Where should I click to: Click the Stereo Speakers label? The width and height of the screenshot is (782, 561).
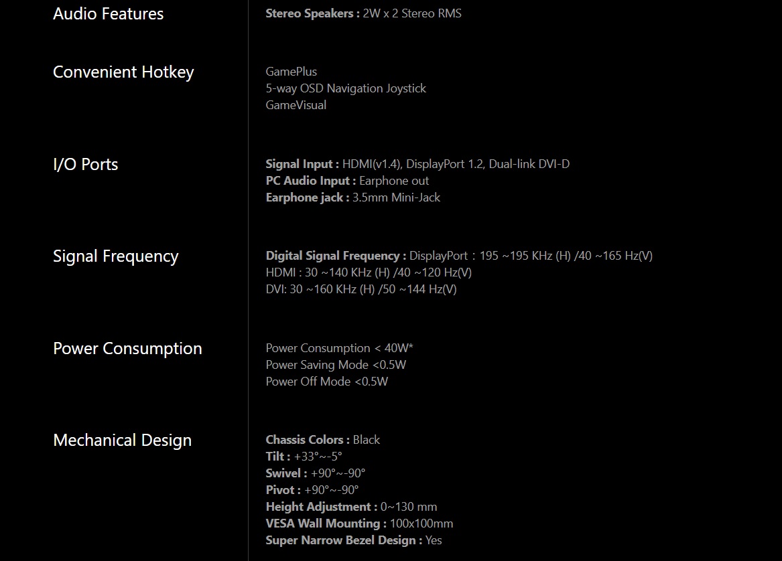point(312,13)
